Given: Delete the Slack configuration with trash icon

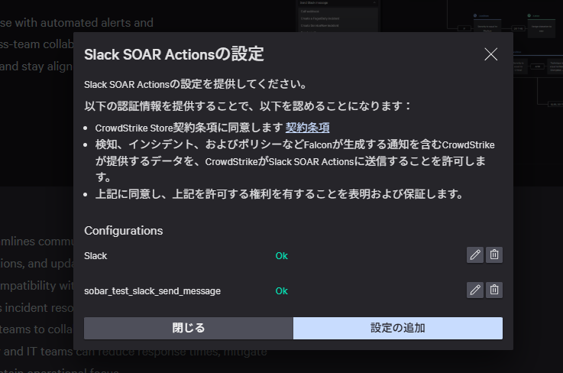Looking at the screenshot, I should [x=494, y=255].
